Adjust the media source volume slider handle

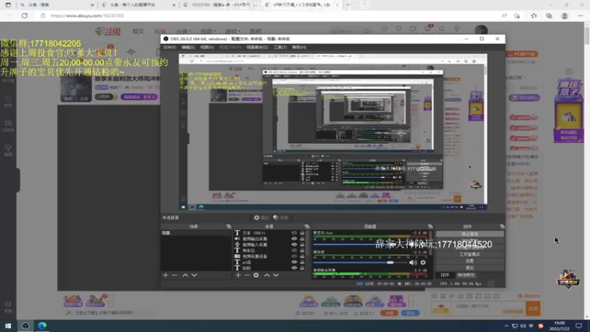click(390, 263)
